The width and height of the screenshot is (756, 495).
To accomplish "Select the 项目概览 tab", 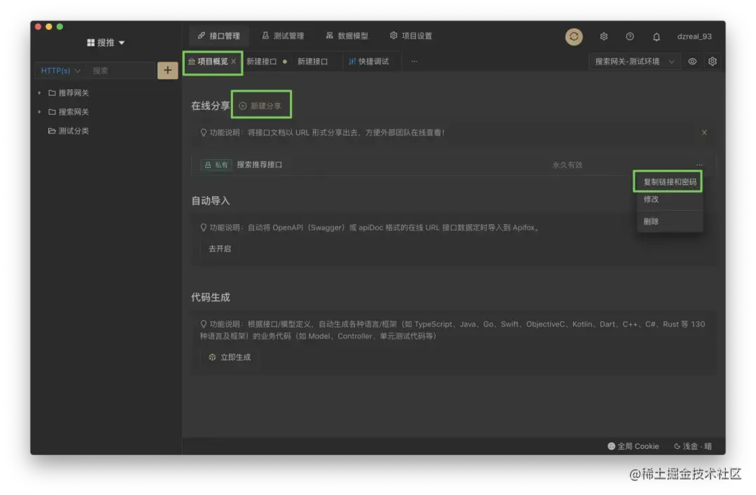I will [212, 62].
